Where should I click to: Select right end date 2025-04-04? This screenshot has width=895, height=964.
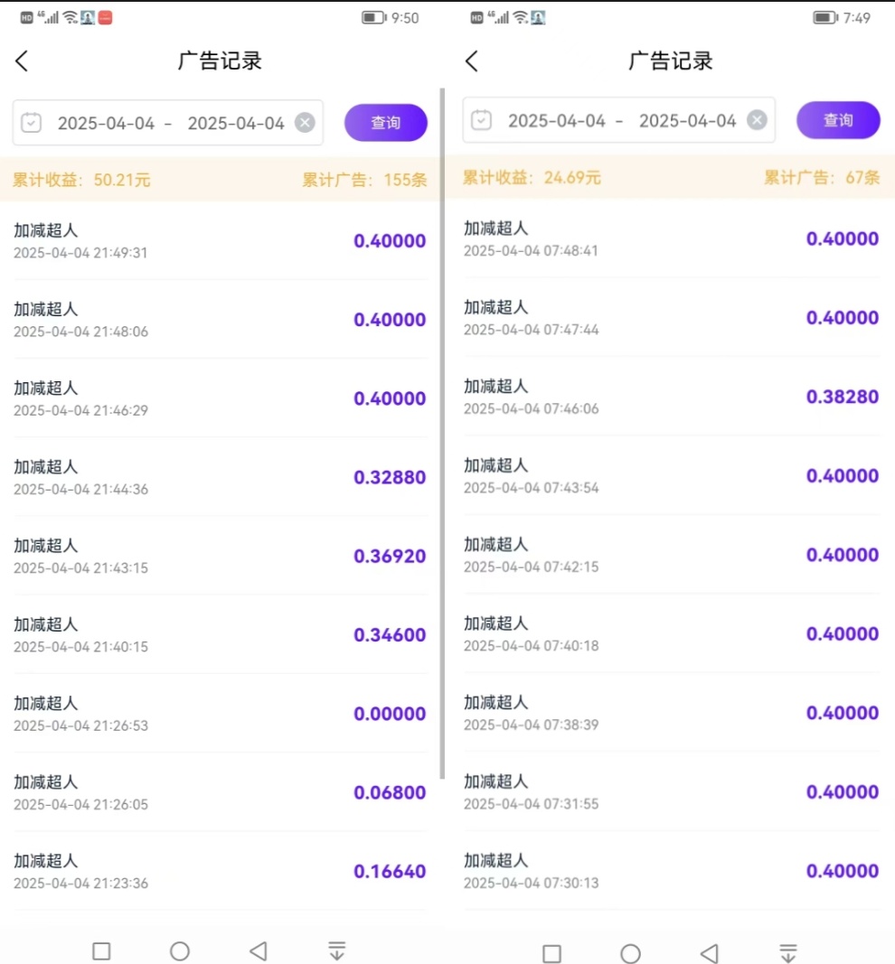pyautogui.click(x=687, y=120)
